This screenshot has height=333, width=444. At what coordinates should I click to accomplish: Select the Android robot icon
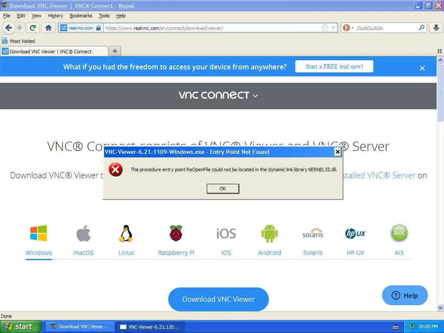coord(270,233)
